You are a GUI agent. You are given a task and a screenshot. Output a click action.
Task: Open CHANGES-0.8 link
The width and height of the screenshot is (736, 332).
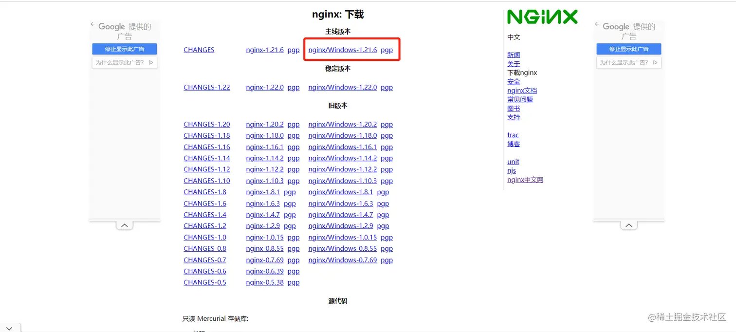[x=205, y=248]
